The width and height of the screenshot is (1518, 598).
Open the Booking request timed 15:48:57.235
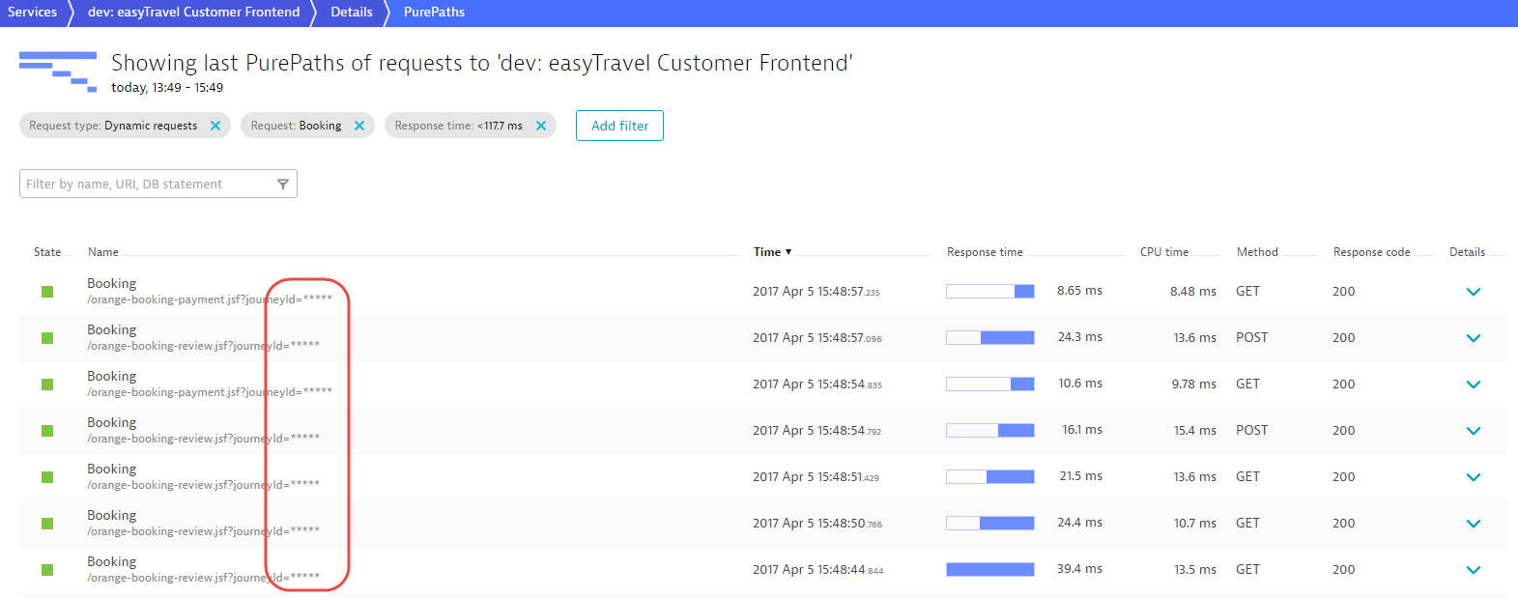click(x=112, y=283)
